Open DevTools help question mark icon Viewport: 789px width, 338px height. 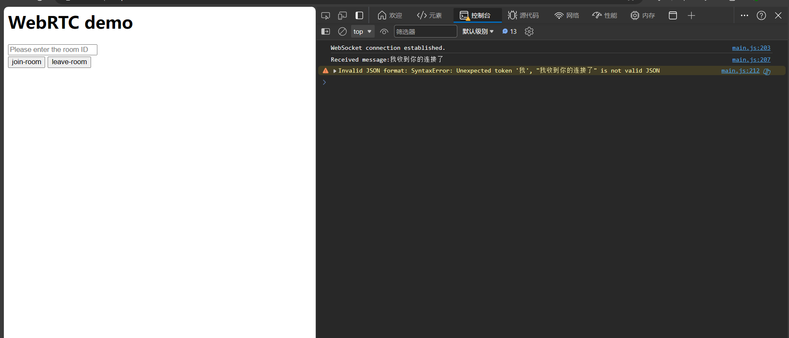coord(761,16)
